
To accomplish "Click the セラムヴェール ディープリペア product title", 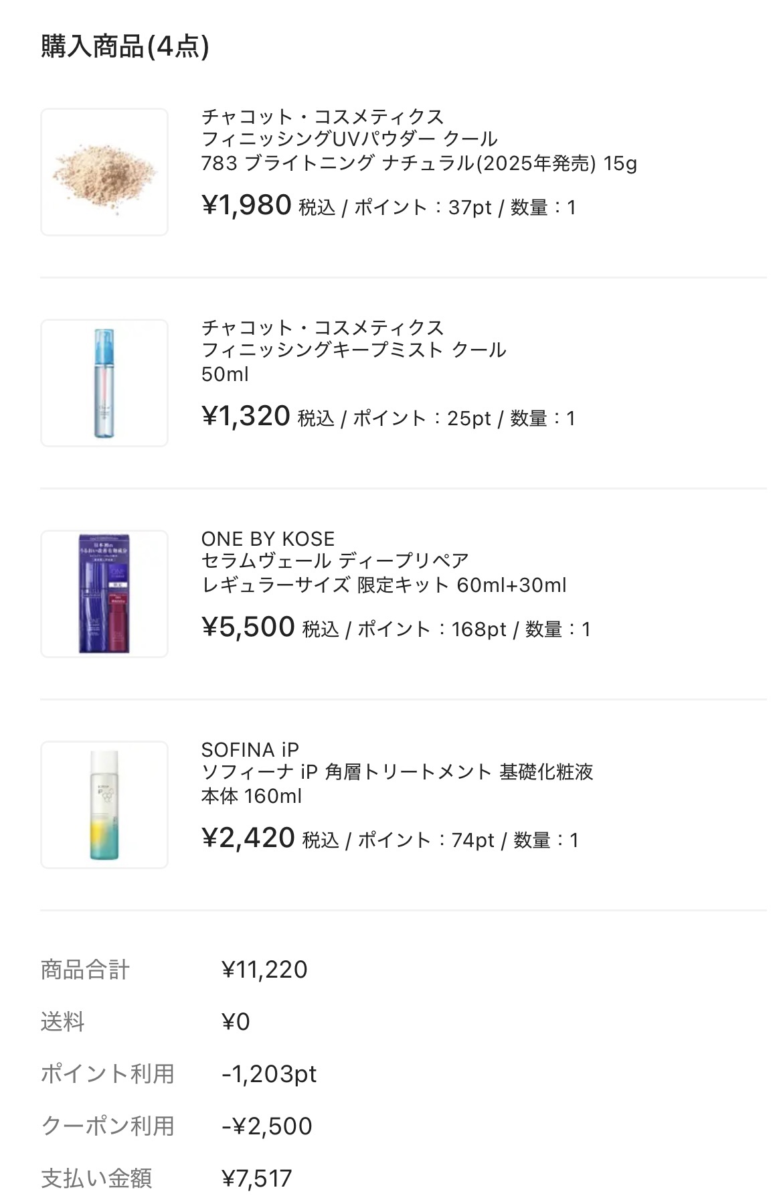I will pyautogui.click(x=335, y=561).
